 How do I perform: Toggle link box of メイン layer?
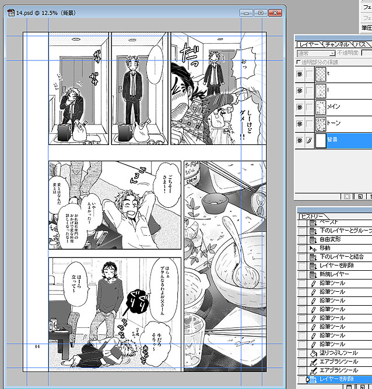coord(310,107)
